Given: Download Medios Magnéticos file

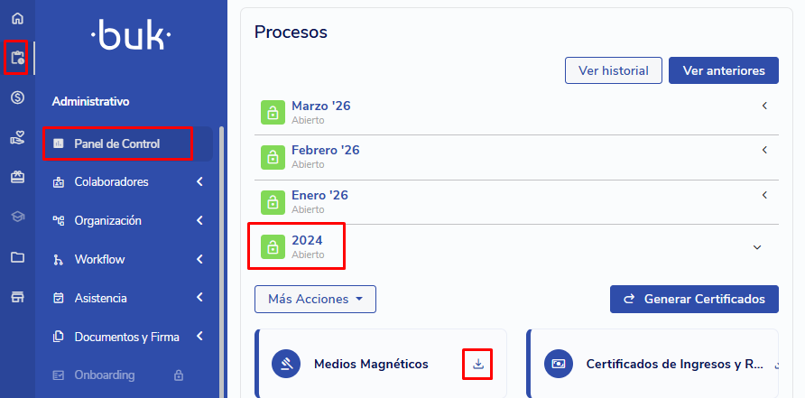Looking at the screenshot, I should 478,364.
